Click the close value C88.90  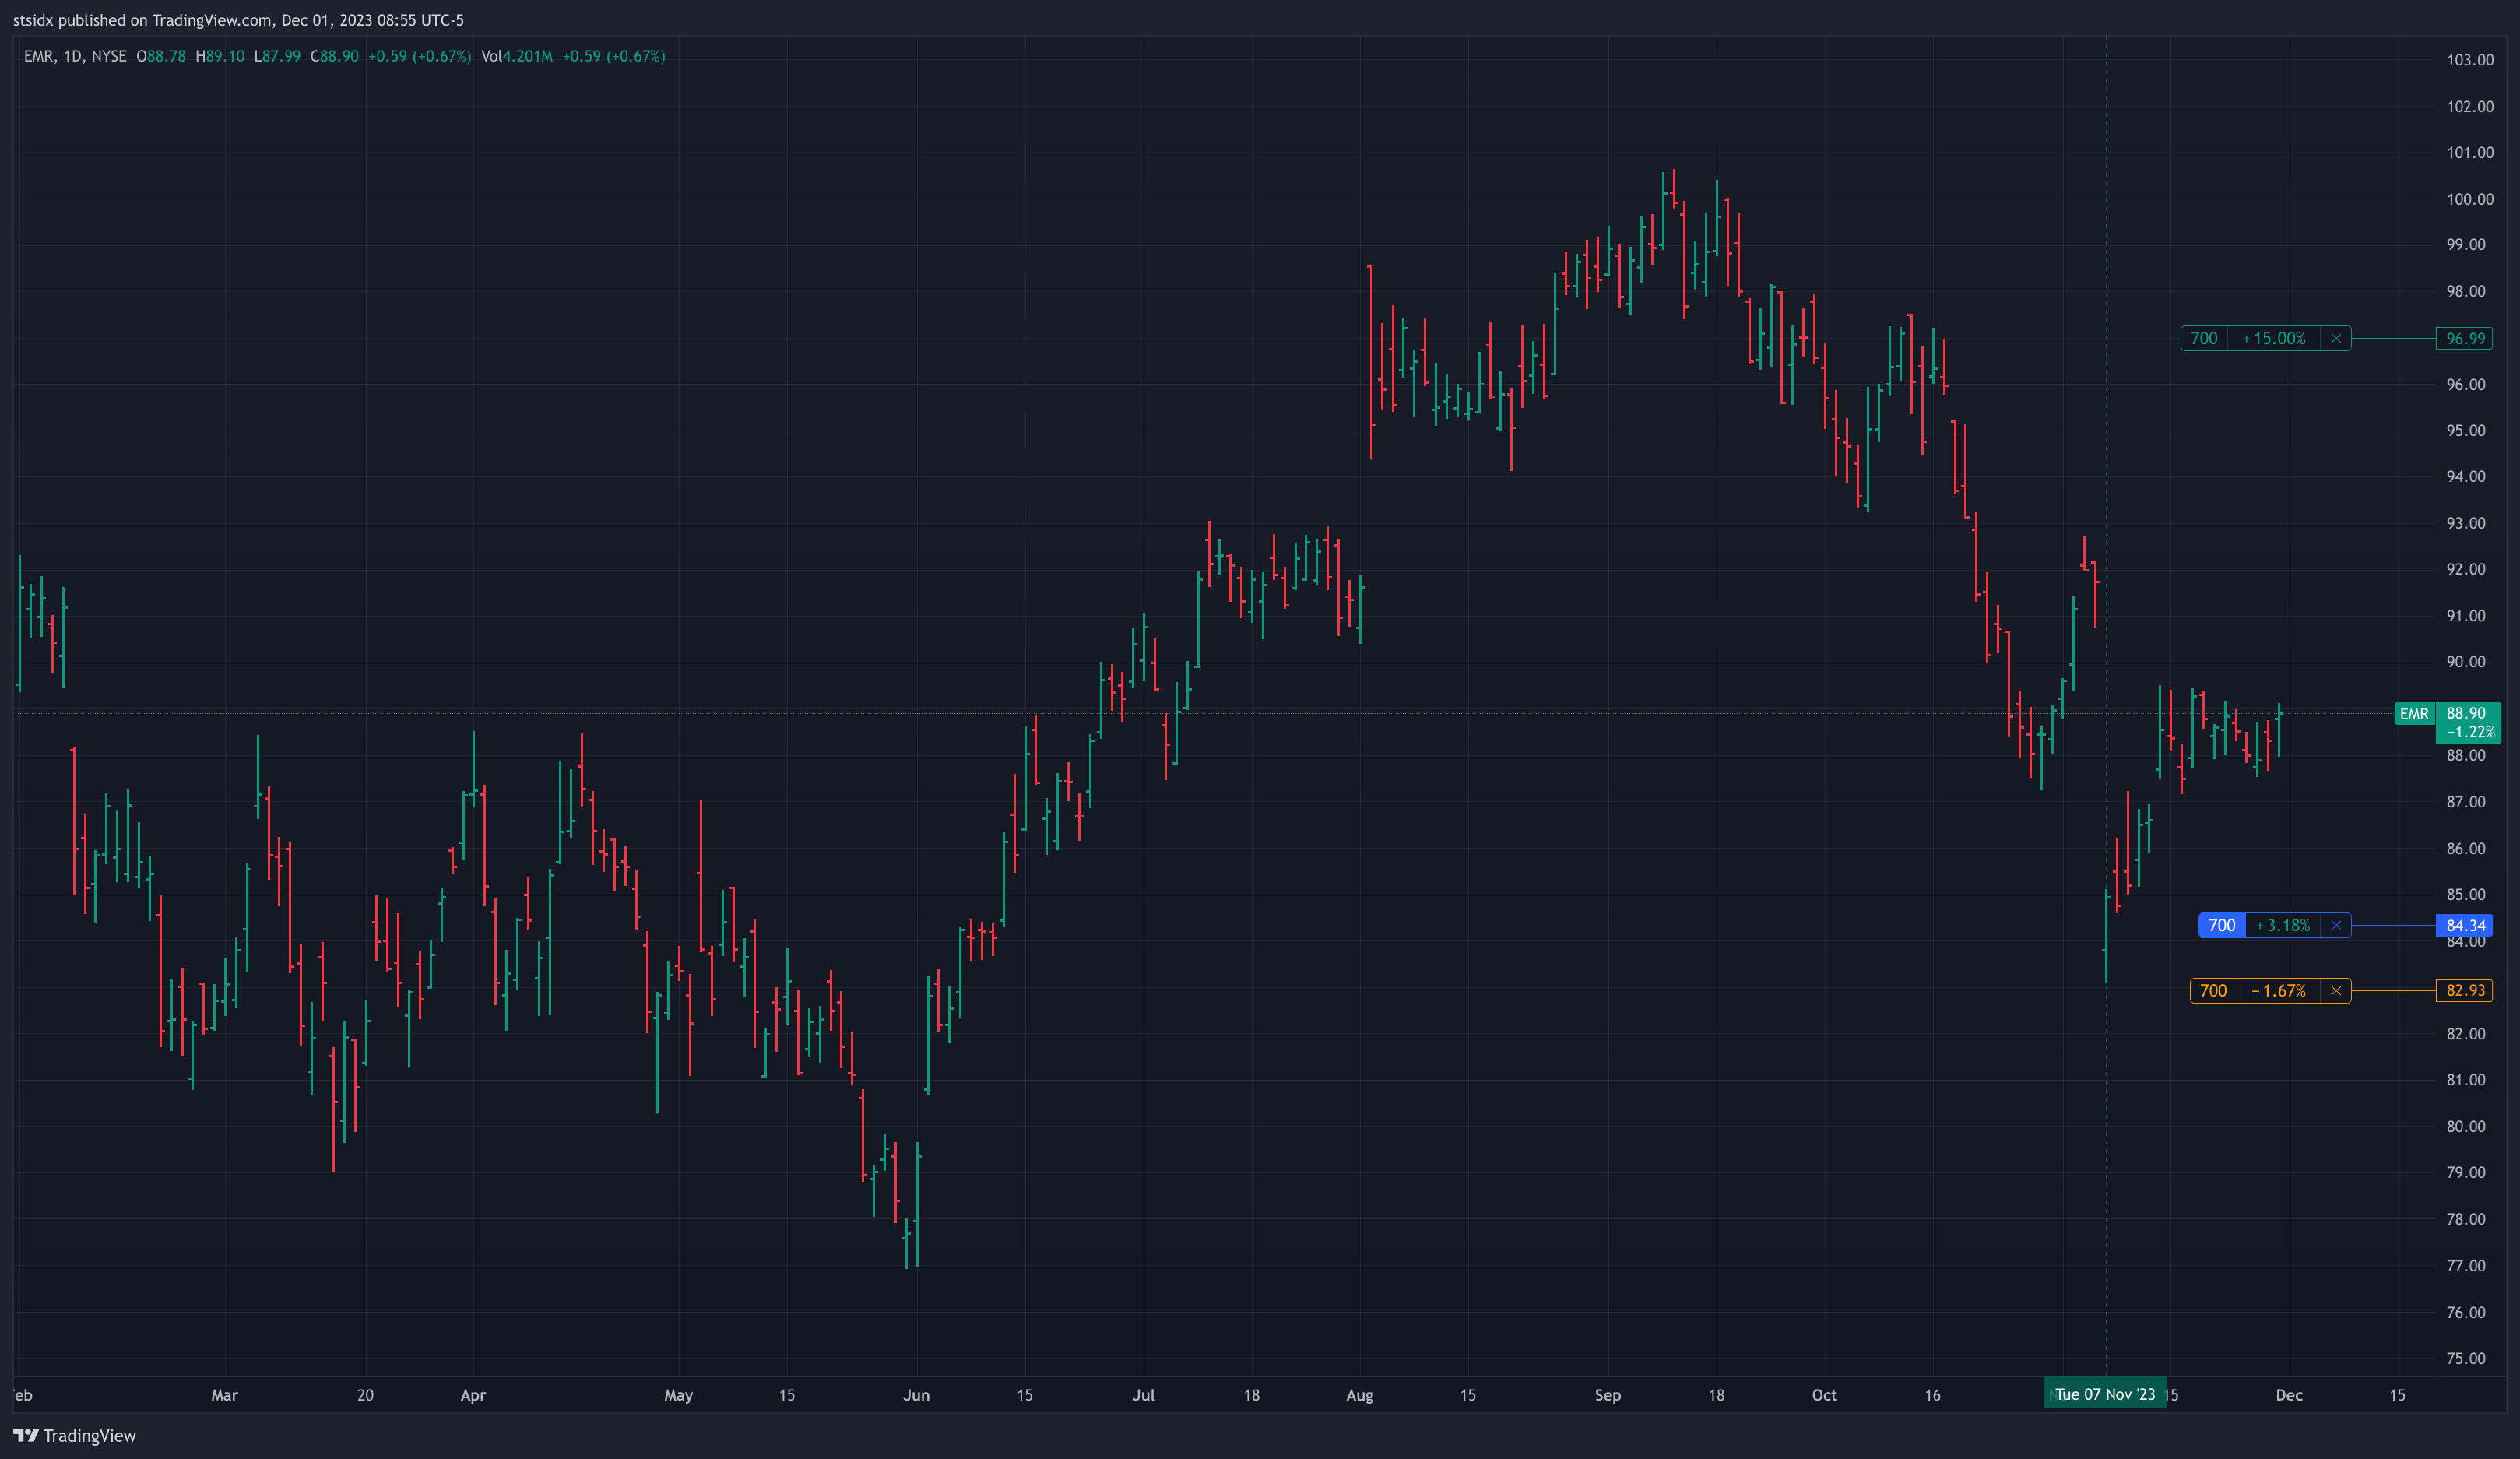tap(334, 56)
